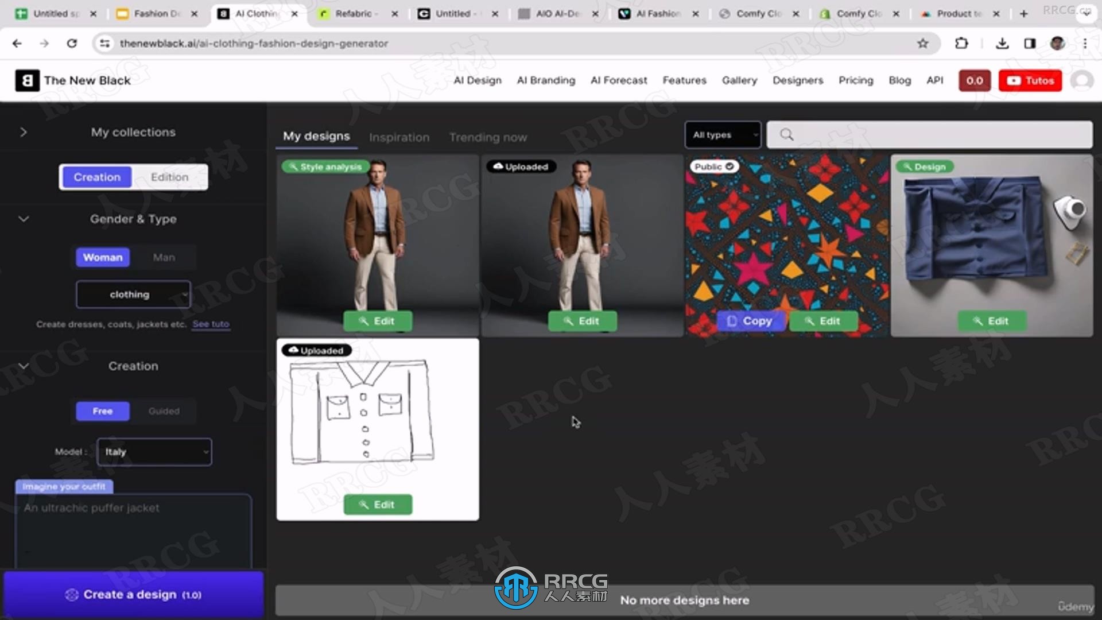
Task: Click the AI Forecast navigation icon
Action: click(x=618, y=80)
